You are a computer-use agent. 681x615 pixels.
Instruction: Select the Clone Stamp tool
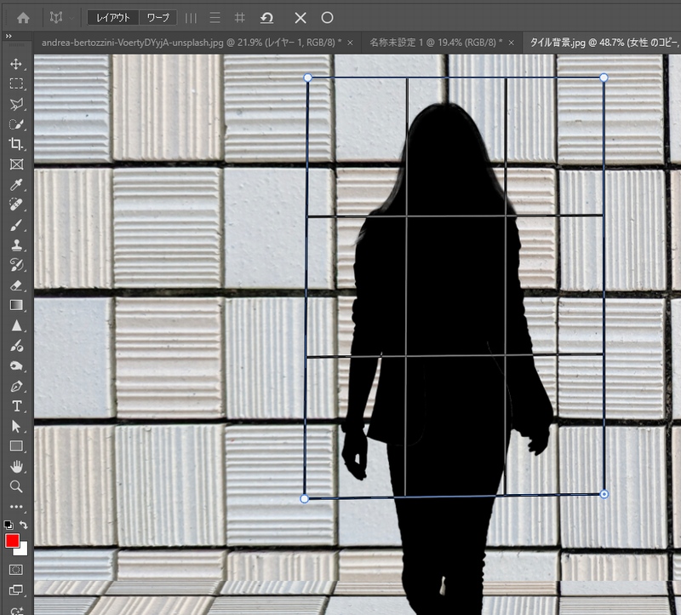coord(16,245)
